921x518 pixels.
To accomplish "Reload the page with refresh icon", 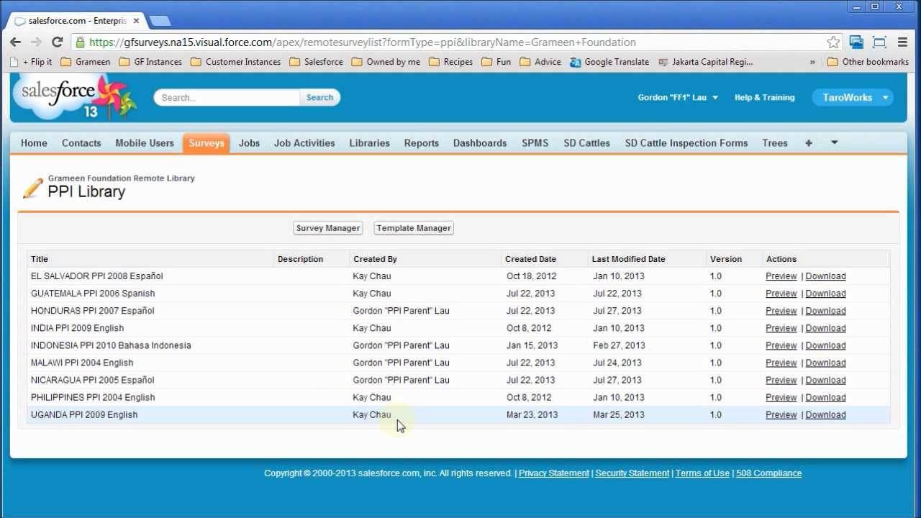I will pyautogui.click(x=58, y=42).
